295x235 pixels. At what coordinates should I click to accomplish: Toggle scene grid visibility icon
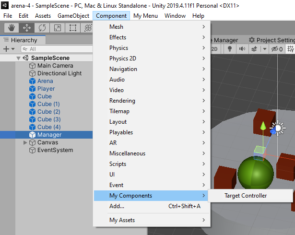tap(291, 49)
